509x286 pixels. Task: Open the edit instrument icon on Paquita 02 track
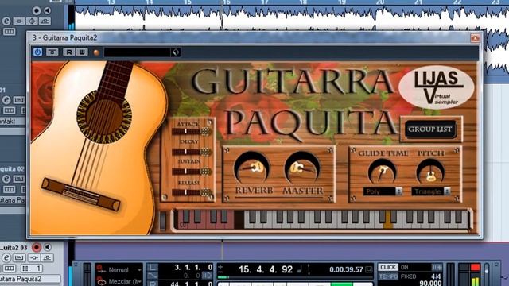19,179
